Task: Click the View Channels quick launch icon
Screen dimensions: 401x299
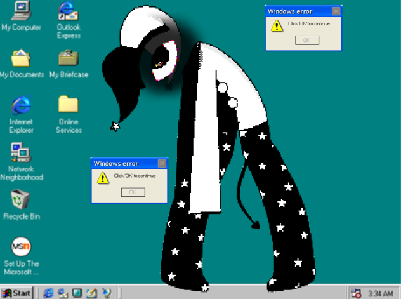Action: (x=105, y=293)
